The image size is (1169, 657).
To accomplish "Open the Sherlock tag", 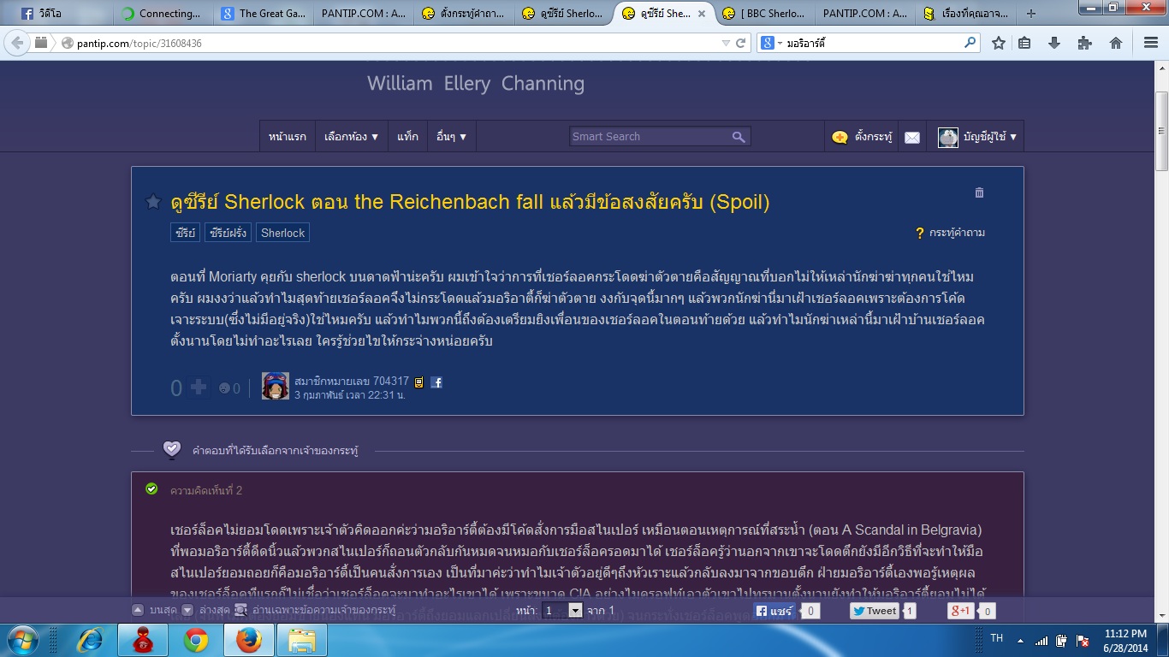I will [282, 233].
